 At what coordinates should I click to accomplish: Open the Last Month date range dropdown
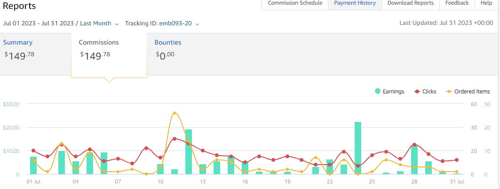[99, 23]
